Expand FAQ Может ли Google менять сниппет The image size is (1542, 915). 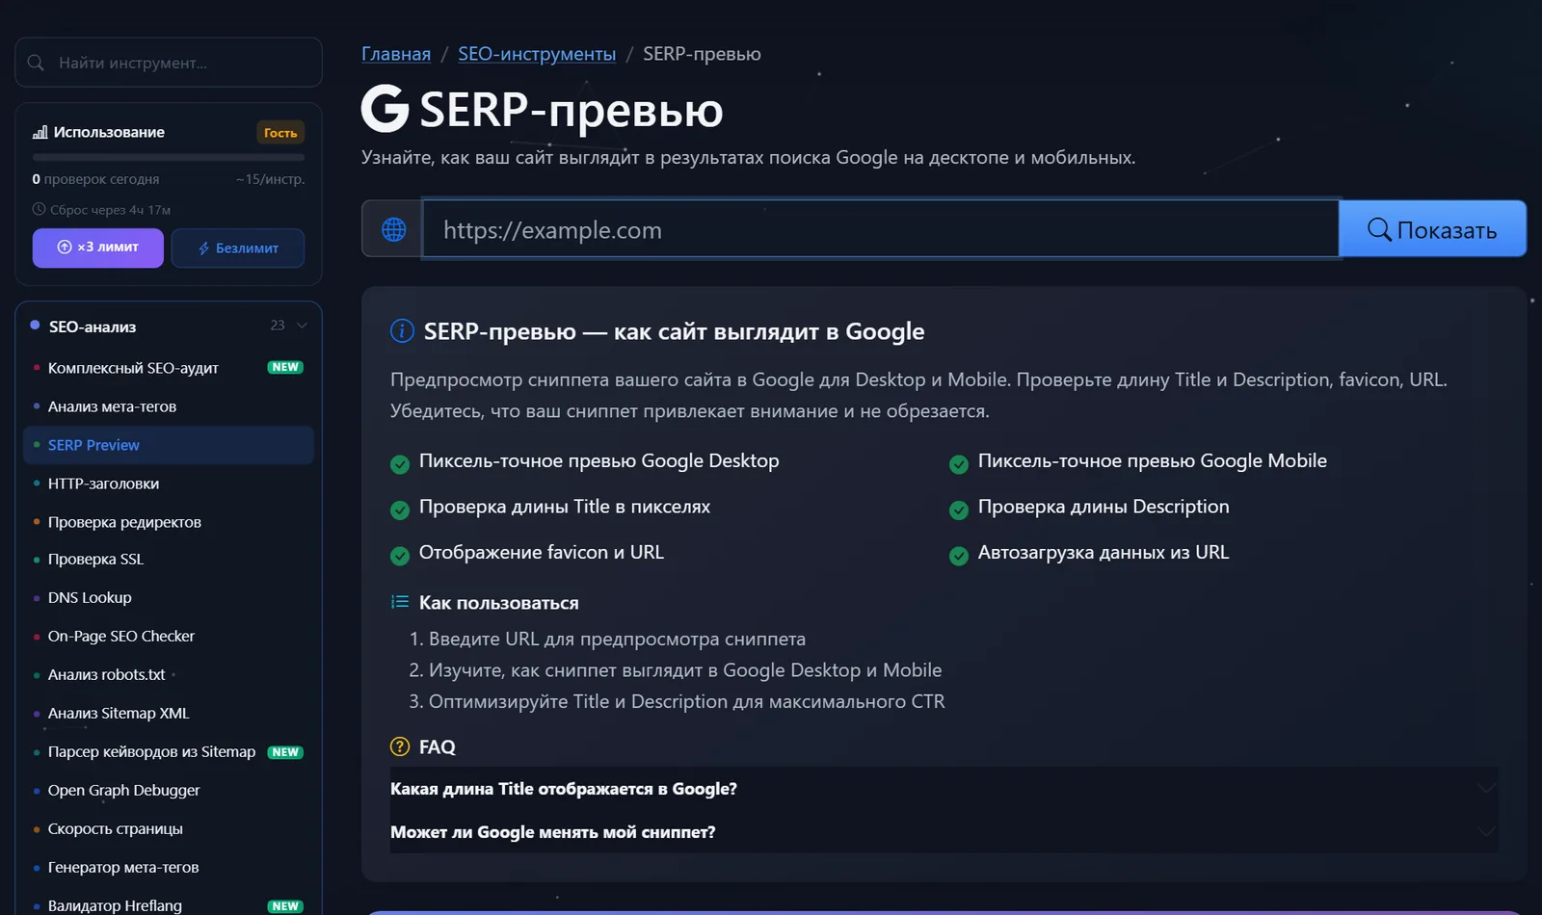click(x=944, y=832)
